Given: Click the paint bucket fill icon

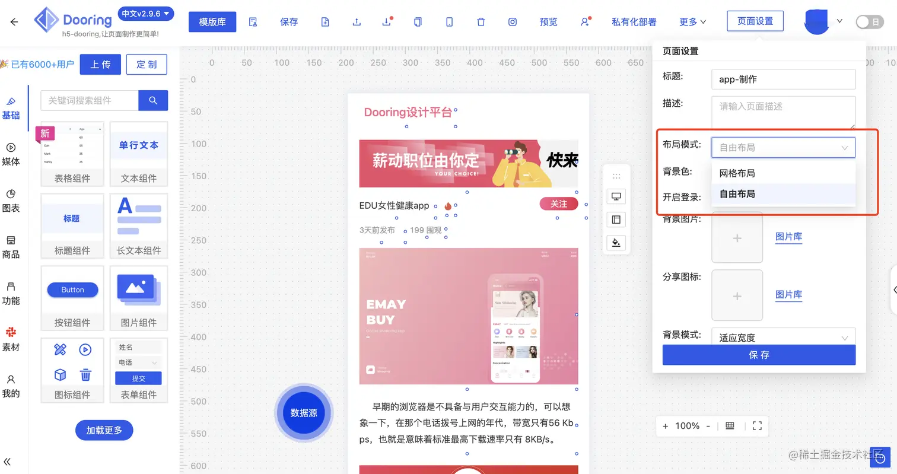Looking at the screenshot, I should click(x=616, y=243).
